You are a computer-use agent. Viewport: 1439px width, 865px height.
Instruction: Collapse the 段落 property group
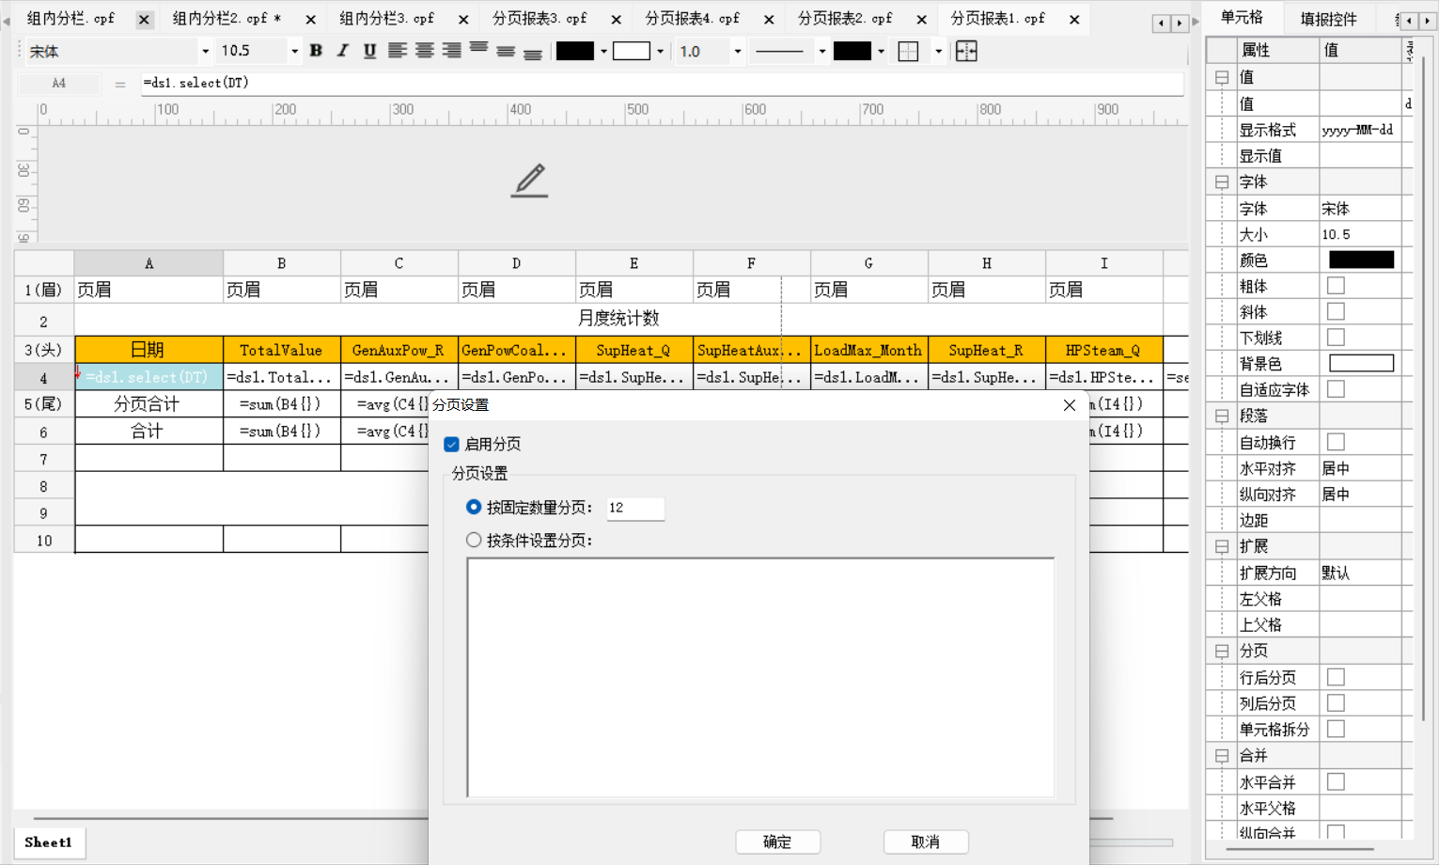click(1222, 416)
